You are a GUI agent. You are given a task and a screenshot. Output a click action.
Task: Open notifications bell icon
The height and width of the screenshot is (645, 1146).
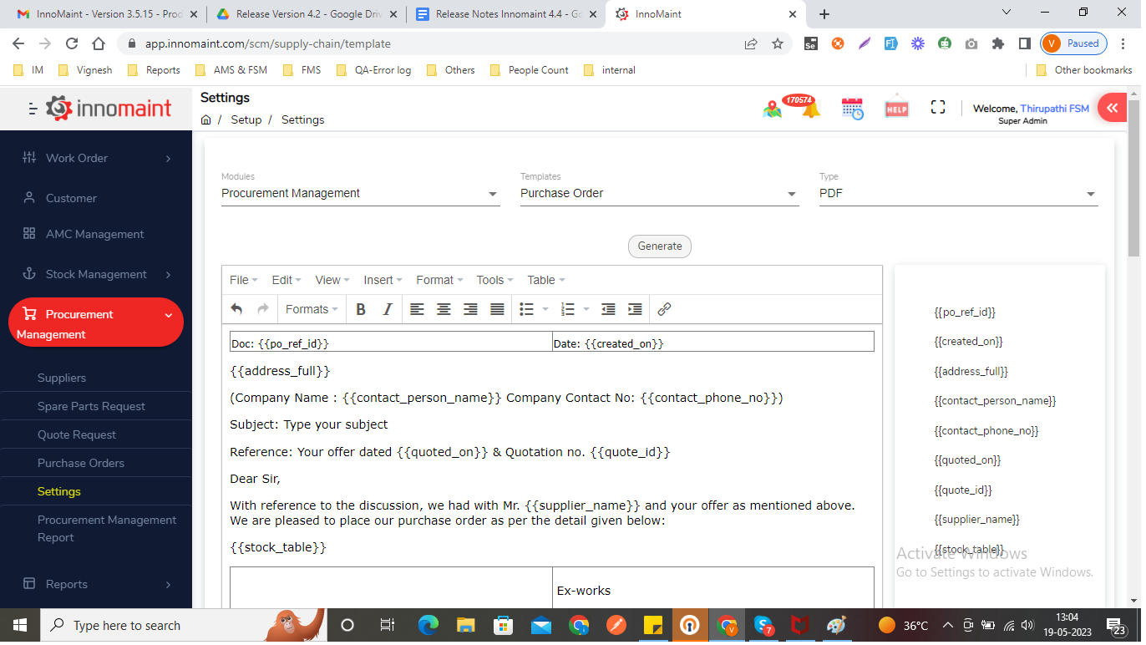[810, 109]
